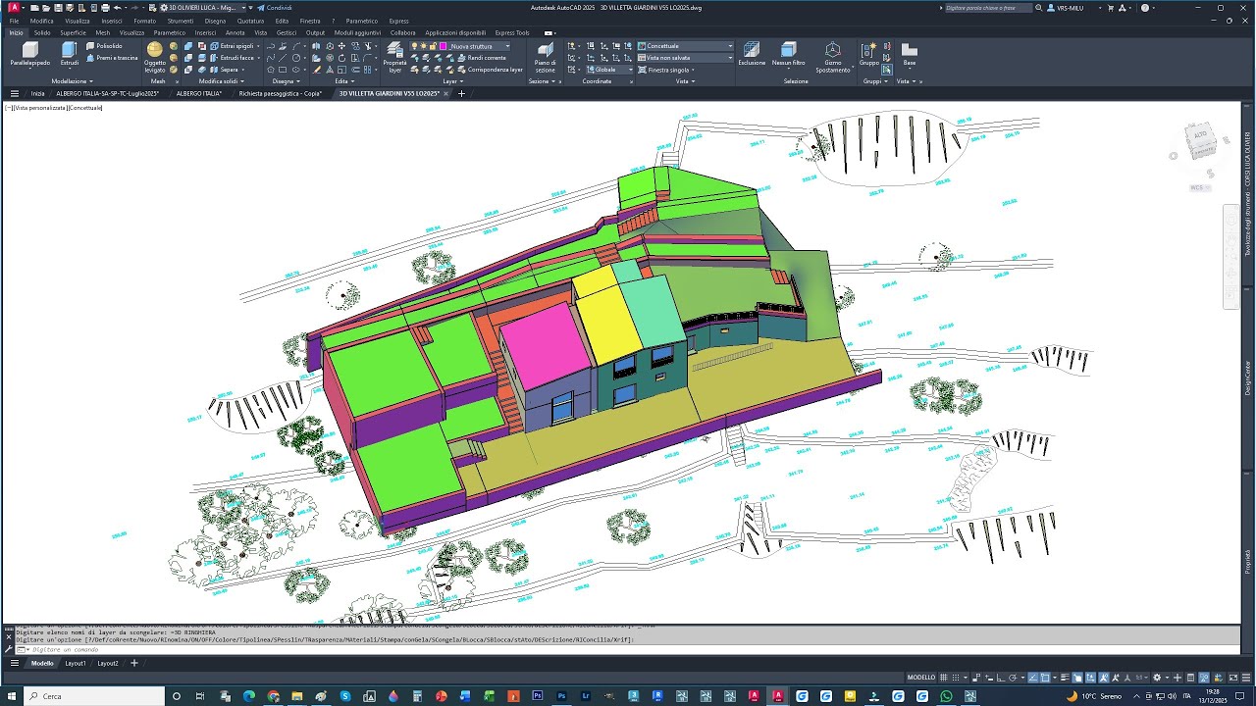1256x706 pixels.
Task: Open the Autodesk App Store cart icon
Action: pos(1110,8)
